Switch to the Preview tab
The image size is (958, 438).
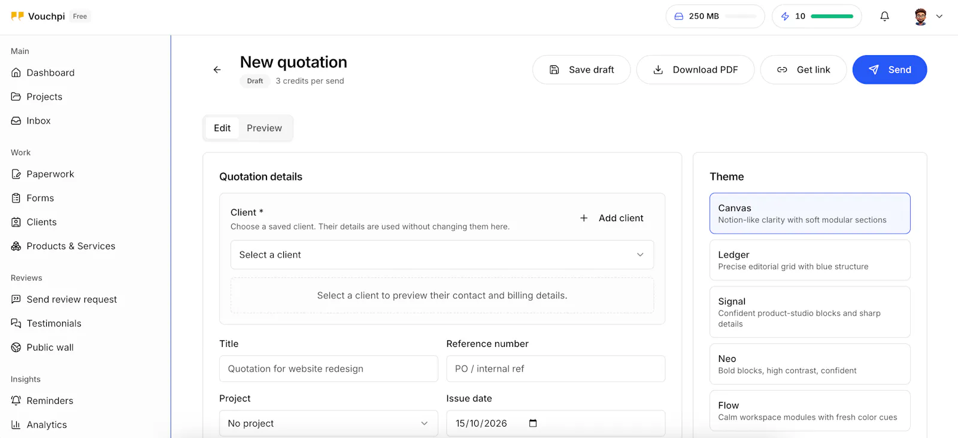[264, 128]
